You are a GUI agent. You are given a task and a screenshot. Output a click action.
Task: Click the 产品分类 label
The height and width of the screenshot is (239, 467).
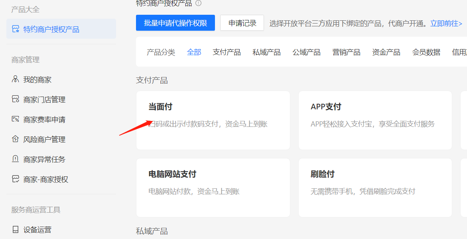161,52
